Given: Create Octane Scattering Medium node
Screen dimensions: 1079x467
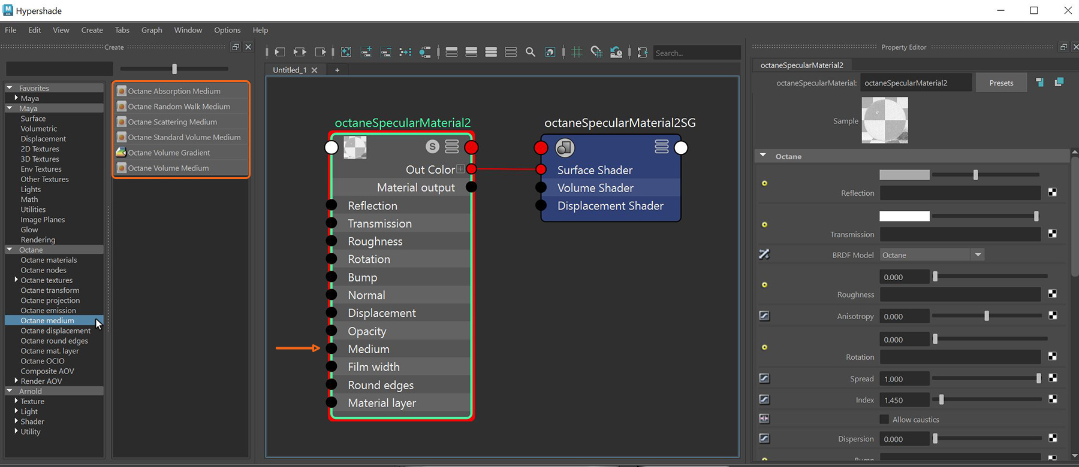Looking at the screenshot, I should click(x=182, y=122).
